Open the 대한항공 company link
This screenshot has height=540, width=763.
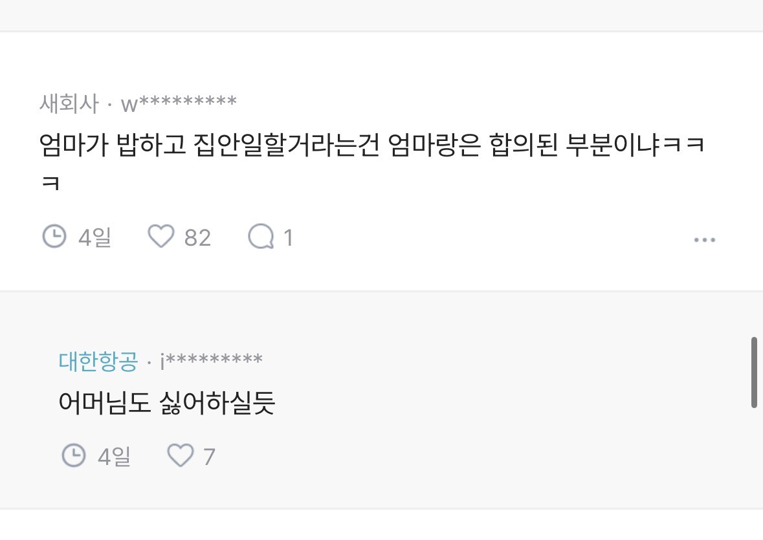point(98,361)
